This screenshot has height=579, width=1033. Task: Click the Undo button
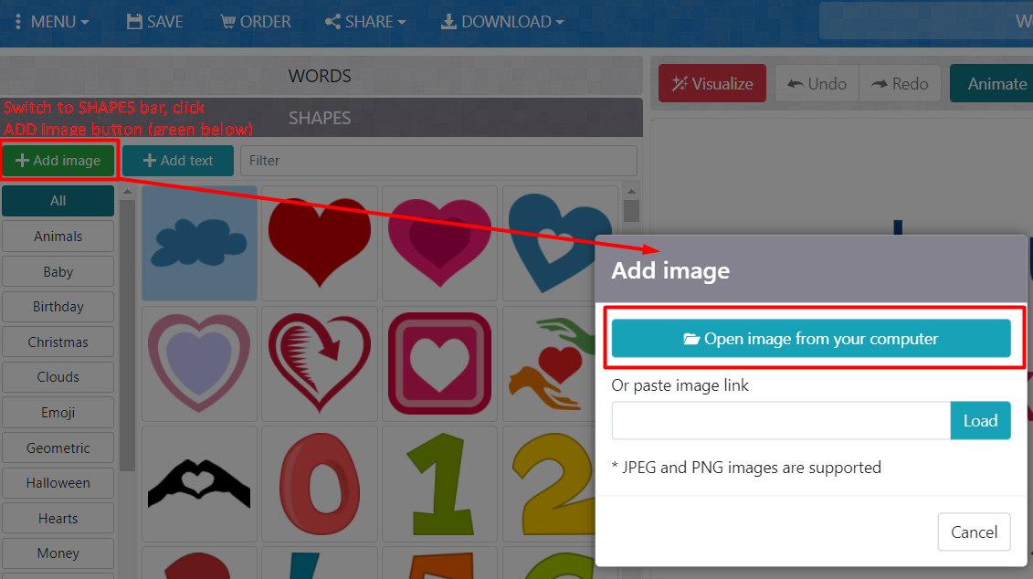click(x=817, y=84)
